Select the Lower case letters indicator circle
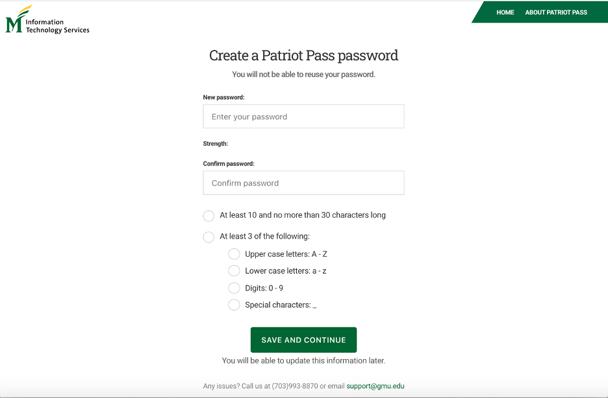Image resolution: width=608 pixels, height=398 pixels. pos(234,271)
